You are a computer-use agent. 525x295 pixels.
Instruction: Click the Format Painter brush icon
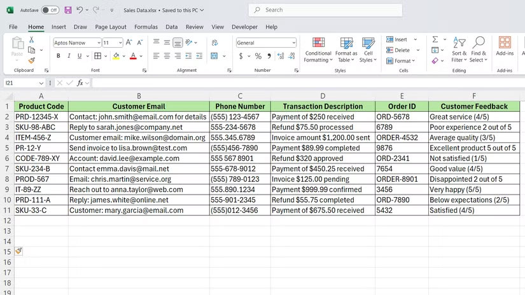click(31, 60)
